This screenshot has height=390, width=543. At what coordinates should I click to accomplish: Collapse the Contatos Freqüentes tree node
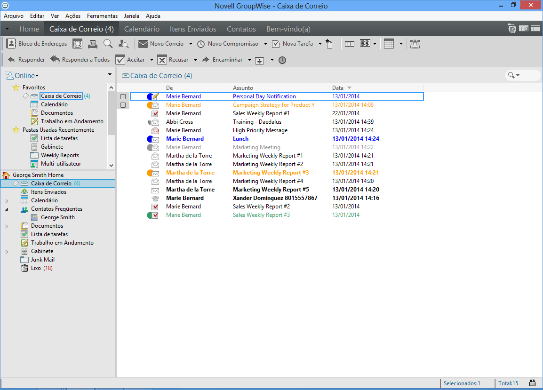pyautogui.click(x=7, y=209)
